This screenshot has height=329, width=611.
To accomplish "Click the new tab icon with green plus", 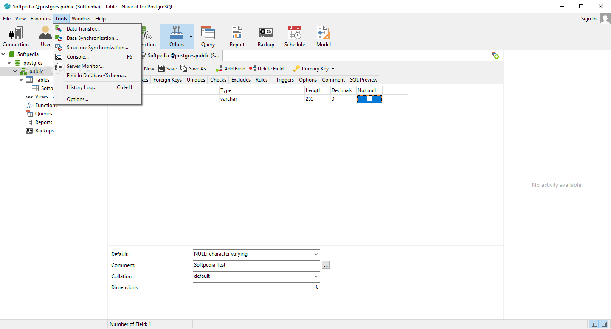I will [x=495, y=56].
